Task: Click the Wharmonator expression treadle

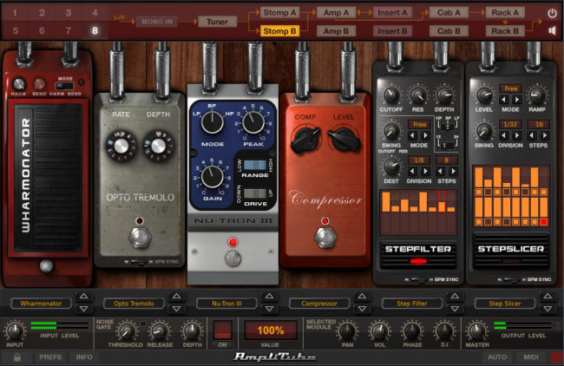Action: point(48,177)
